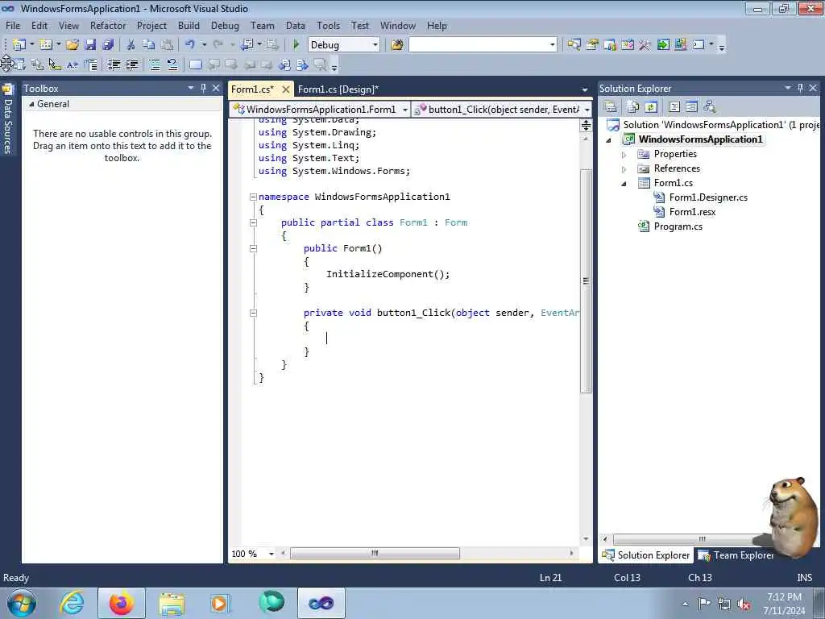Select Form1.Designer.cs in Solution Explorer
Screen dimensions: 825x619
click(708, 198)
